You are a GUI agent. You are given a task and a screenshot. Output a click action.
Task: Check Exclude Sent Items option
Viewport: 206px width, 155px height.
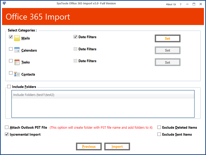click(159, 134)
